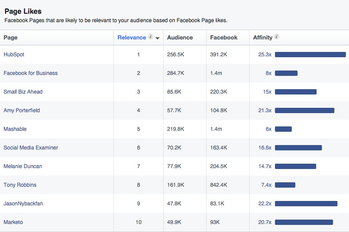349x232 pixels.
Task: Select audience value 77.9K
Action: (174, 166)
